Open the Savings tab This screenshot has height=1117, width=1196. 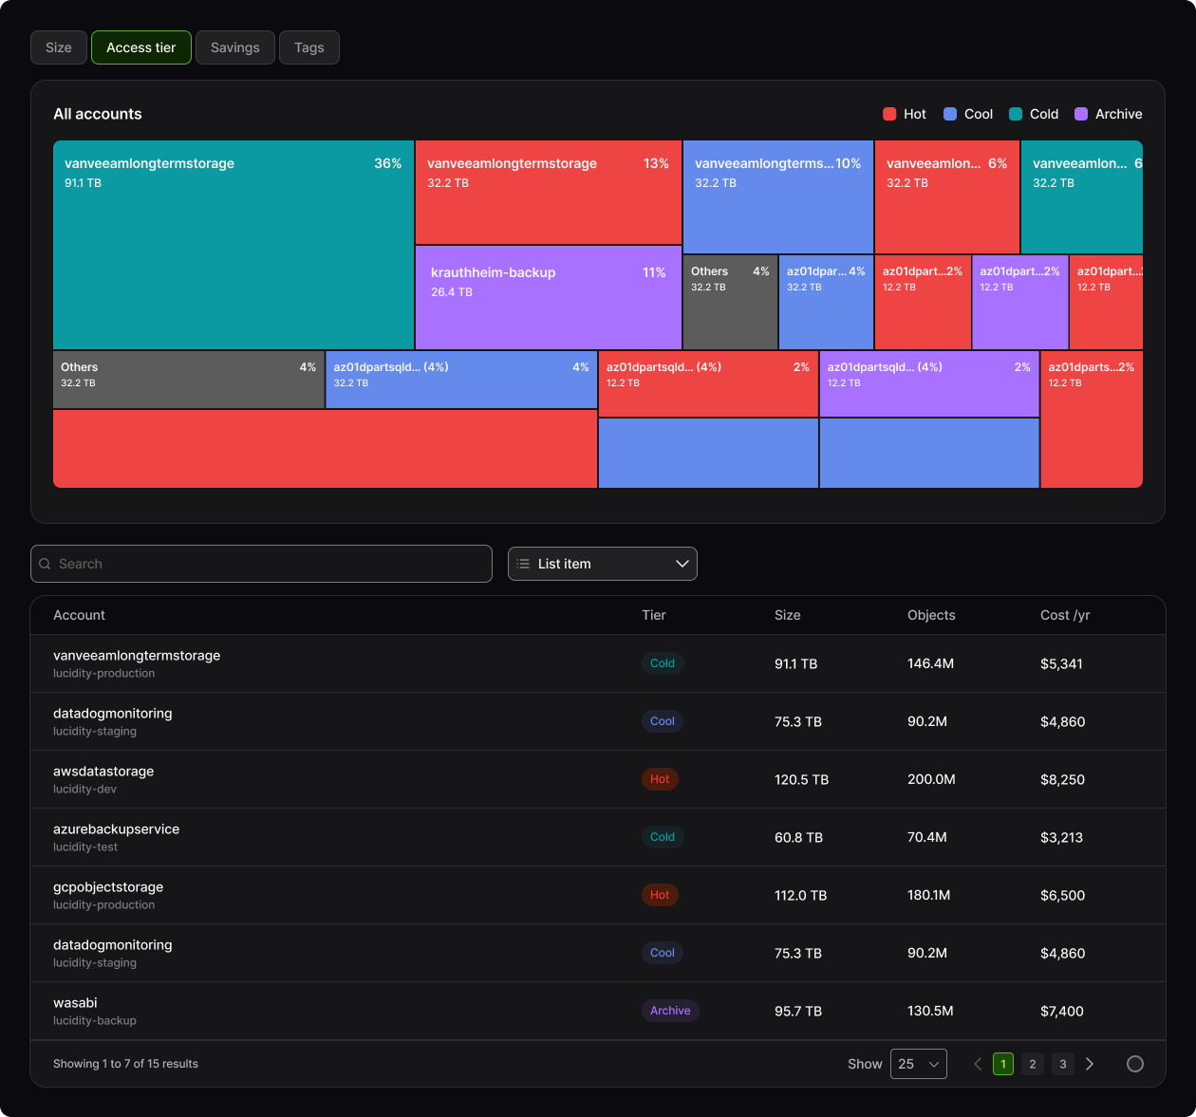pos(235,47)
